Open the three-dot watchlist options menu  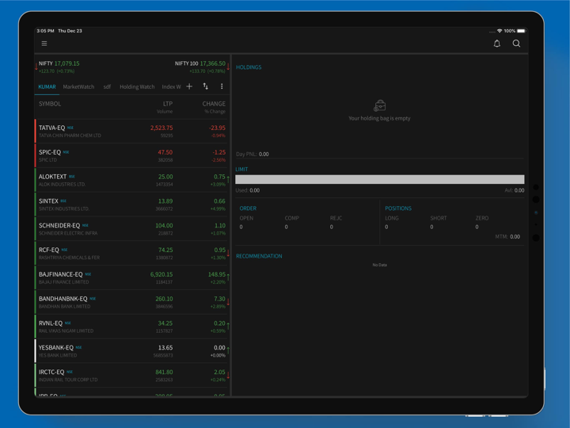[x=222, y=86]
